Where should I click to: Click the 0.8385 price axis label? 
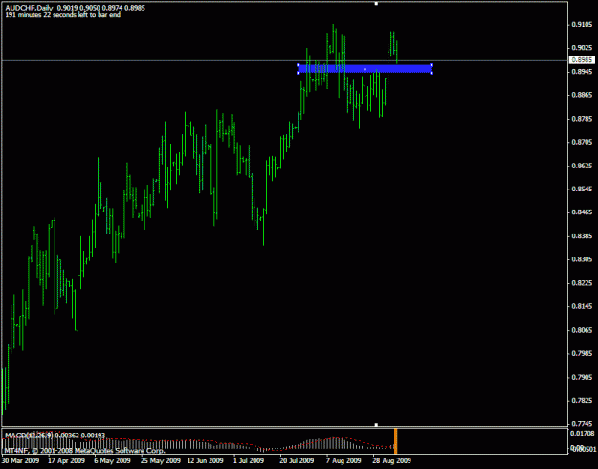pos(582,235)
